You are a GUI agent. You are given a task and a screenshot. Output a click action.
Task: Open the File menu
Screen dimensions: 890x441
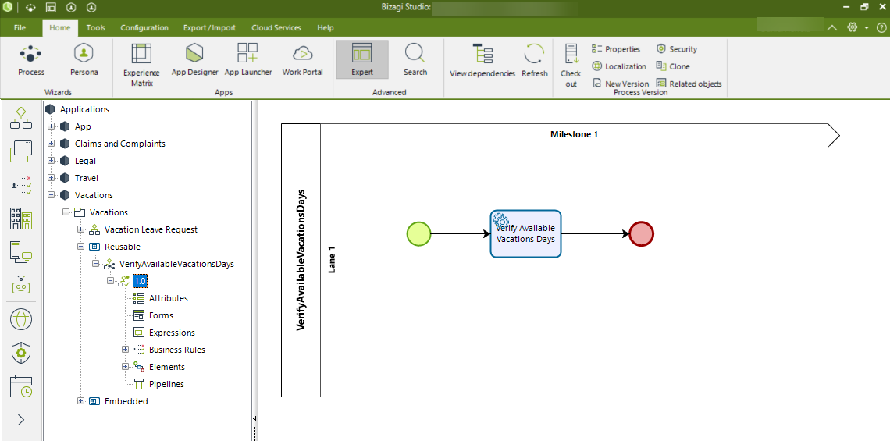[x=20, y=27]
